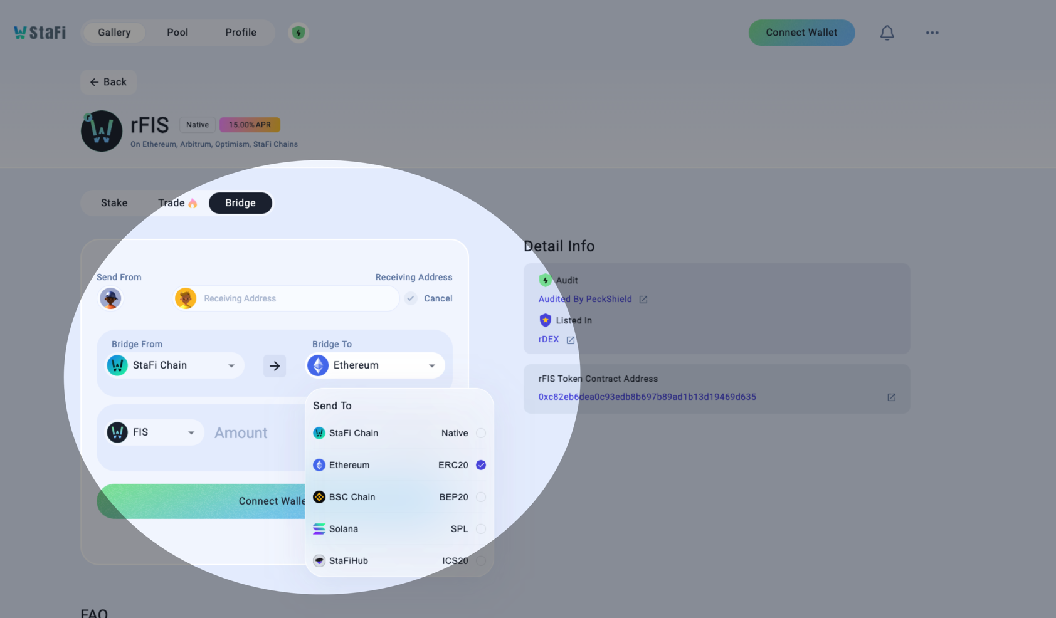Click the green shield audit icon in header
The image size is (1056, 618).
tap(298, 33)
